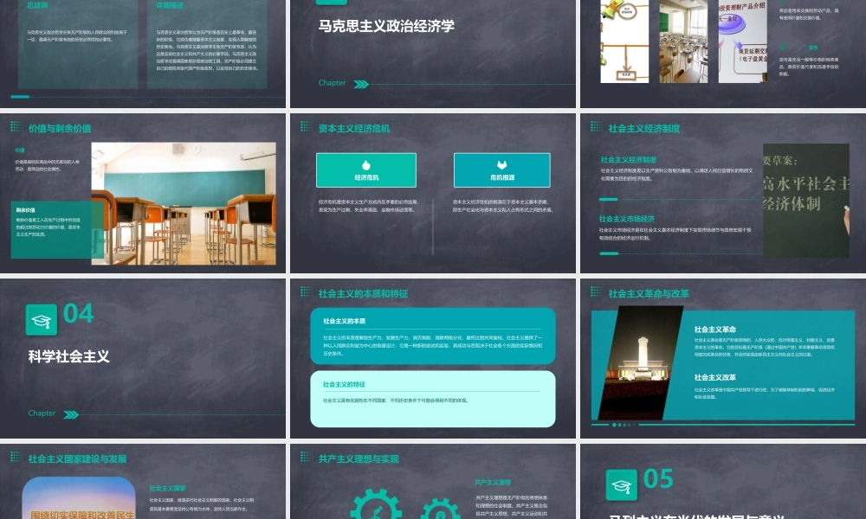This screenshot has height=519, width=866.
Task: Select the 04 科学社会主义 chapter title text
Action: click(x=69, y=356)
